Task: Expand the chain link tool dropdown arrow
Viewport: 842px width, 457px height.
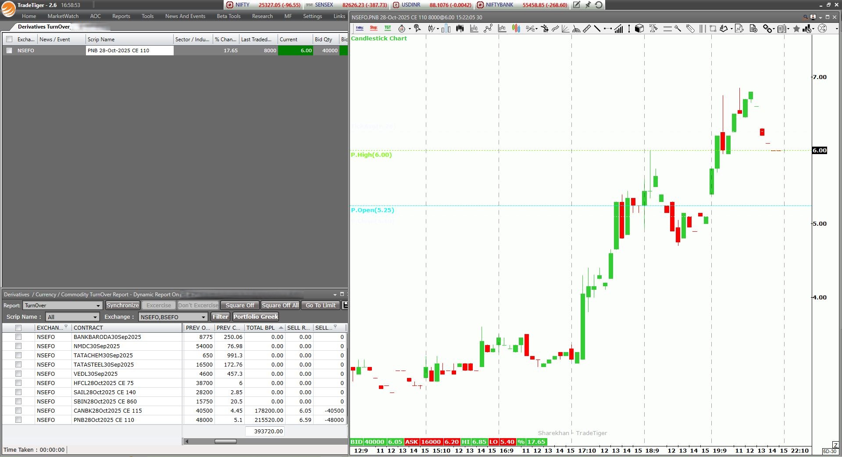Action: coord(774,29)
